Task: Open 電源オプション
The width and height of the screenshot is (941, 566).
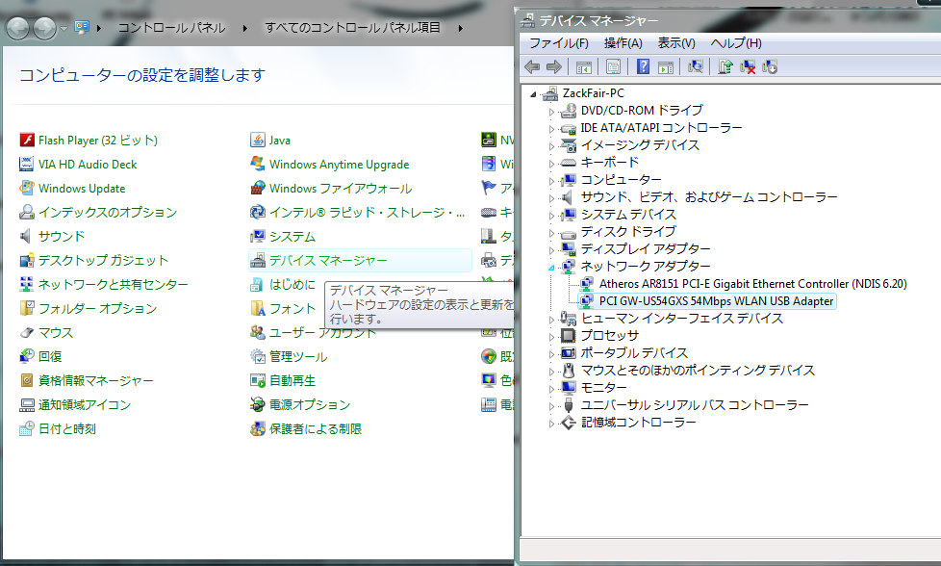Action: 300,404
